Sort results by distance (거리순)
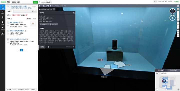Screen dimensions: 180x91 click(x=34, y=18)
